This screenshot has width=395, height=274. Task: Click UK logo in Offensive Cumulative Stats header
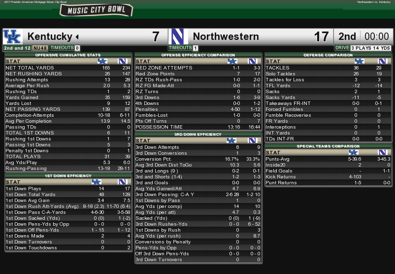(102, 61)
